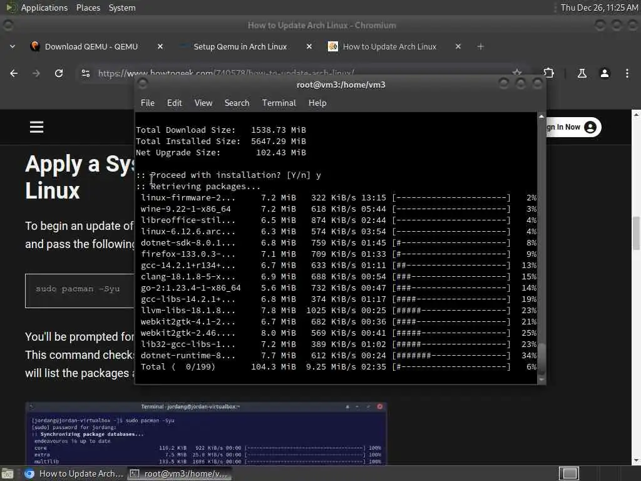Open the terminal screenshot thumbnail in article
The height and width of the screenshot is (481, 641).
coord(206,433)
